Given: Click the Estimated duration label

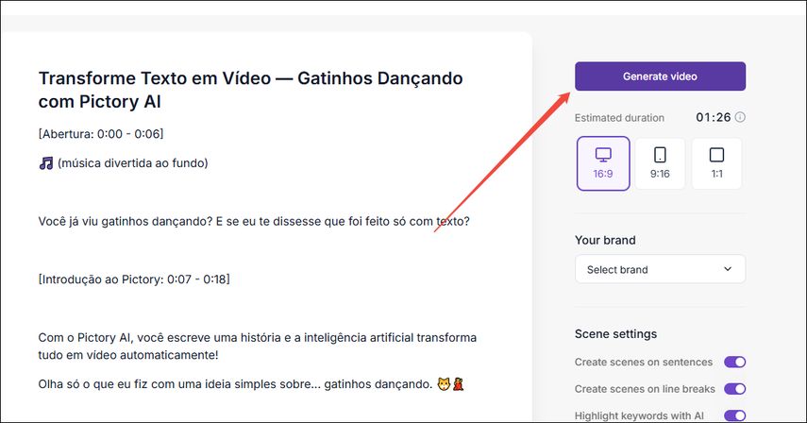Looking at the screenshot, I should (x=620, y=118).
